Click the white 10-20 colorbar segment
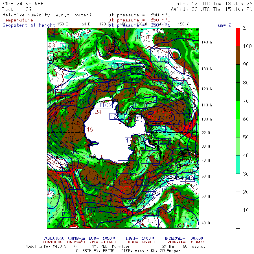The image size is (254, 254). (x=238, y=201)
